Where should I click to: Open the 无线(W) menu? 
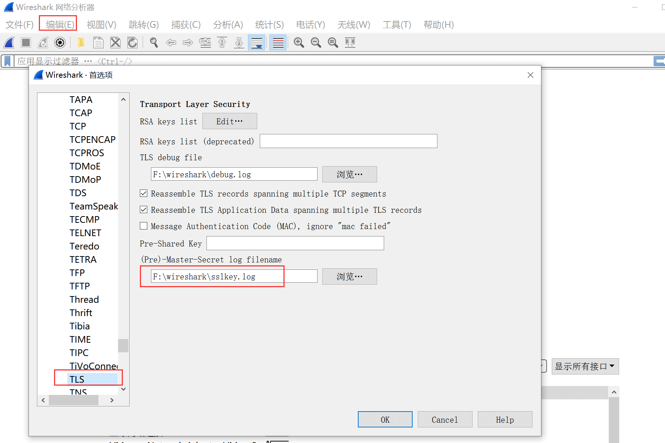[354, 25]
